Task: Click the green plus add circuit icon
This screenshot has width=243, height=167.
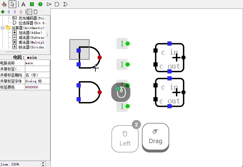Action: (x=3, y=12)
